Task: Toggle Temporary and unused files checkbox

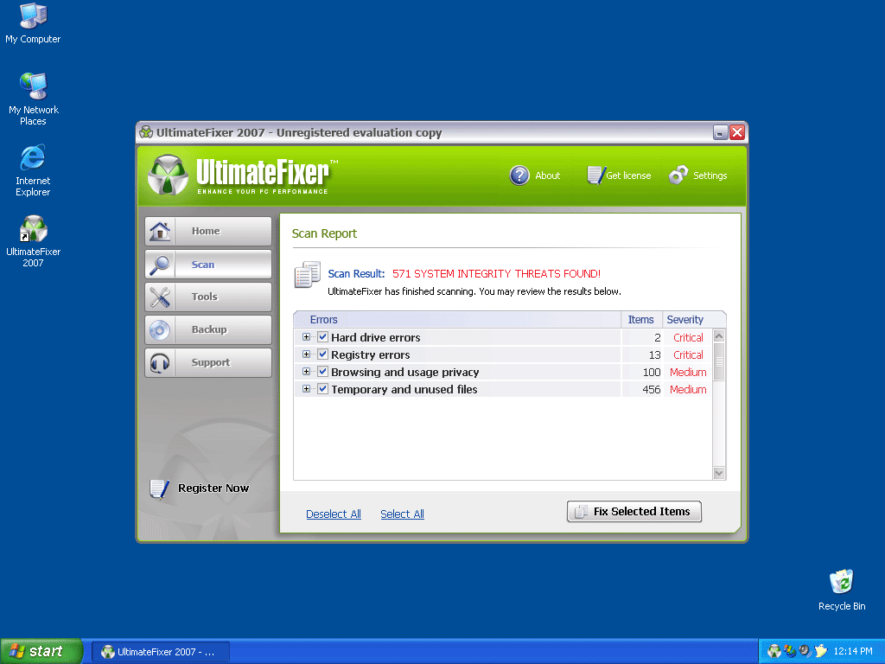Action: point(322,389)
